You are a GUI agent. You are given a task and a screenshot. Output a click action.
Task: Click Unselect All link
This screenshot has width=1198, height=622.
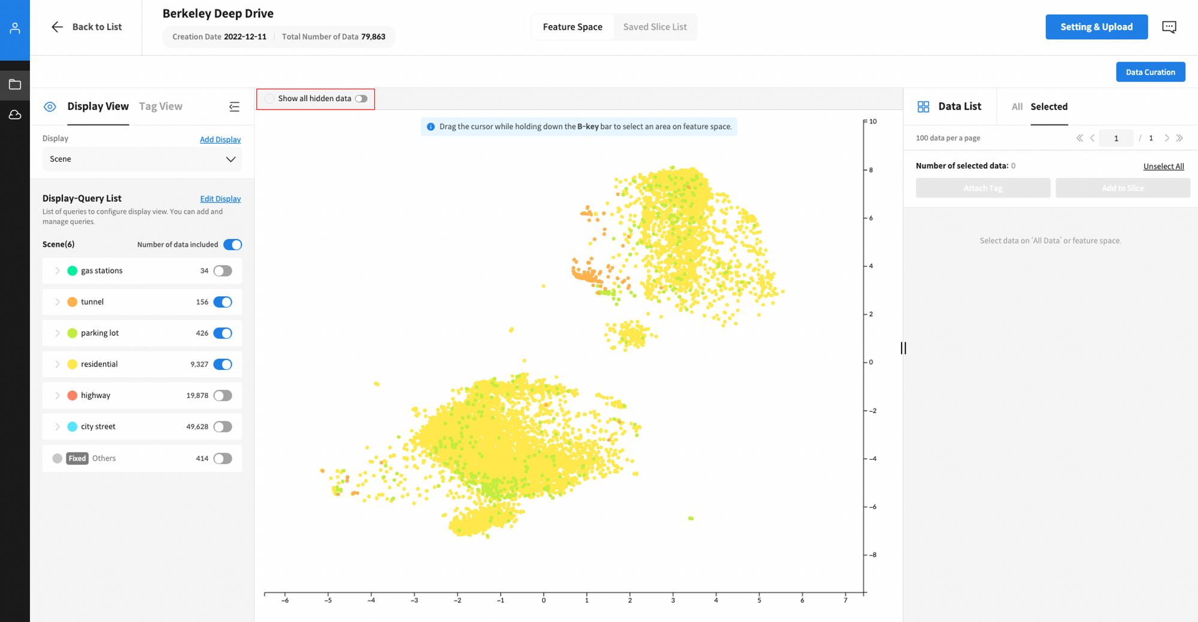tap(1163, 166)
